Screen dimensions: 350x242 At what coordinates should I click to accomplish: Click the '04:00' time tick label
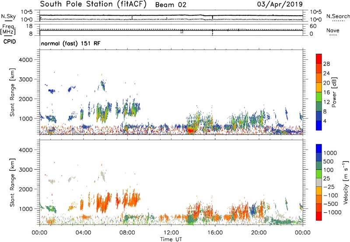click(83, 233)
